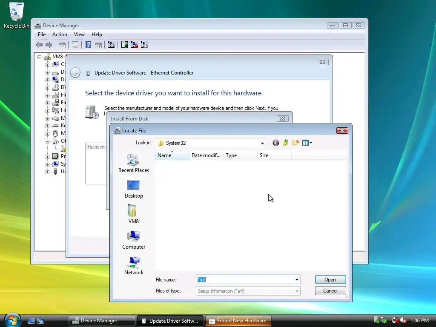This screenshot has width=436, height=327.
Task: Switch to Device Manager taskbar button
Action: coord(102,321)
